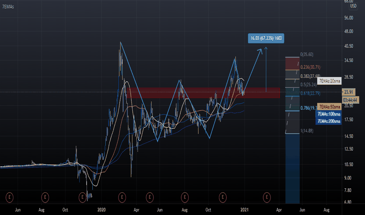This screenshot has width=365, height=215.
Task: Select the Fibonacci level 0.5(25.24)
Action: 309,84
